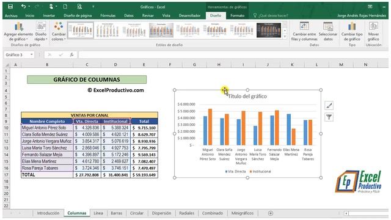
Task: Expand the chart styles gallery arrow
Action: pos(285,36)
